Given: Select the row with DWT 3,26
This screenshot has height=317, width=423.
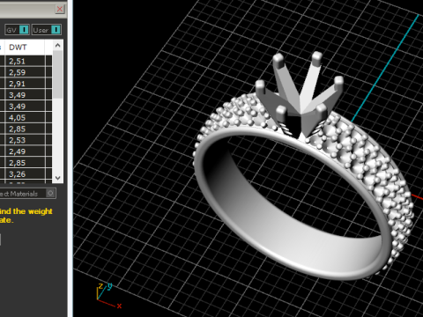Looking at the screenshot, I should click(26, 174).
